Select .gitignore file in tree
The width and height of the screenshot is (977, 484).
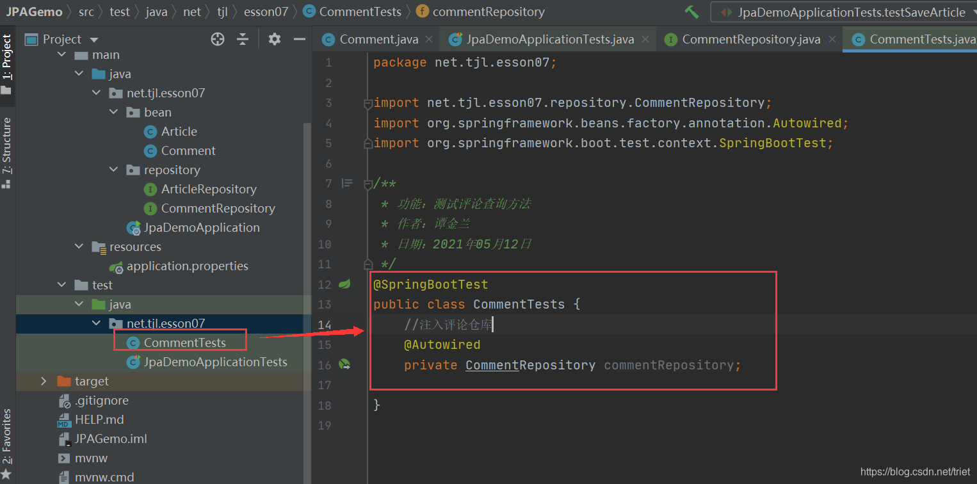click(x=101, y=400)
